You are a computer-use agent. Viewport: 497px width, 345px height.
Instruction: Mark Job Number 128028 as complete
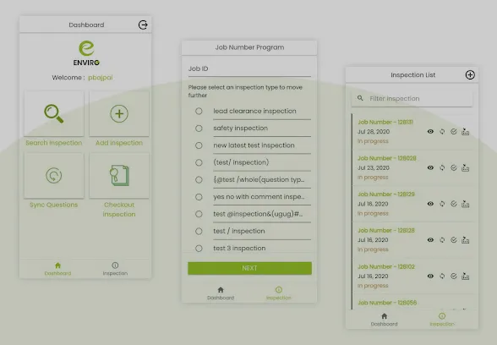tap(454, 167)
